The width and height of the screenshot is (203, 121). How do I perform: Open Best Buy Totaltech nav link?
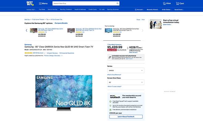click(66, 10)
